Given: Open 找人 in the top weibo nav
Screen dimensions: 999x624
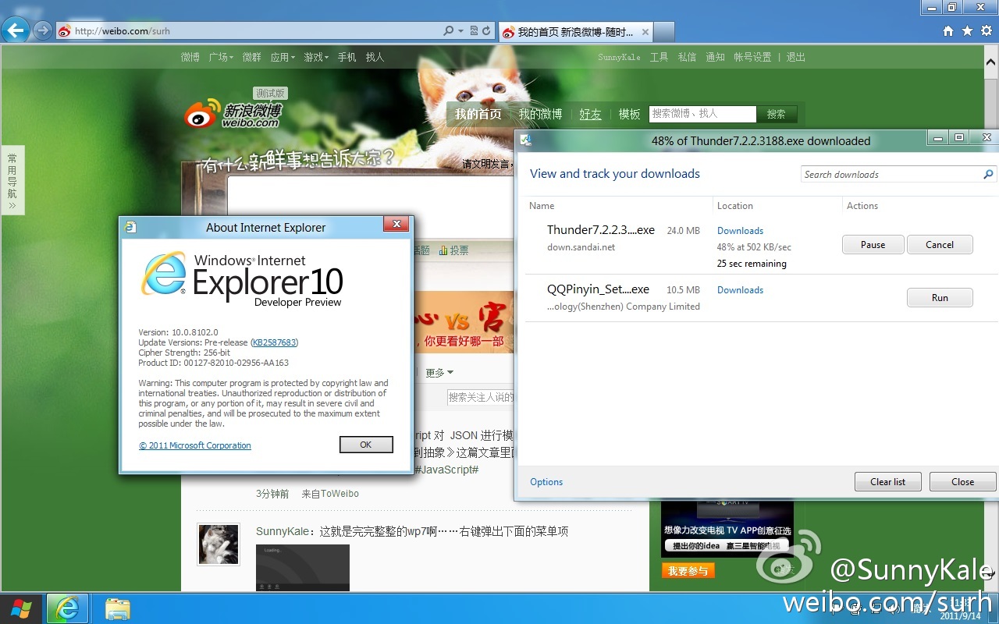Looking at the screenshot, I should pos(375,57).
